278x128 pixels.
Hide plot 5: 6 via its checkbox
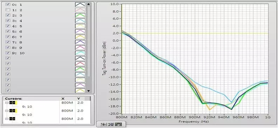(8, 31)
